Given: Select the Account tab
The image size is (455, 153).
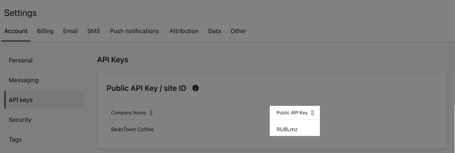Looking at the screenshot, I should point(16,31).
